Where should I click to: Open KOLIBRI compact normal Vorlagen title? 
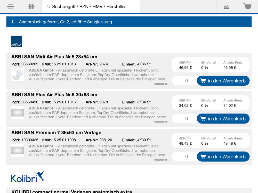tap(71, 191)
